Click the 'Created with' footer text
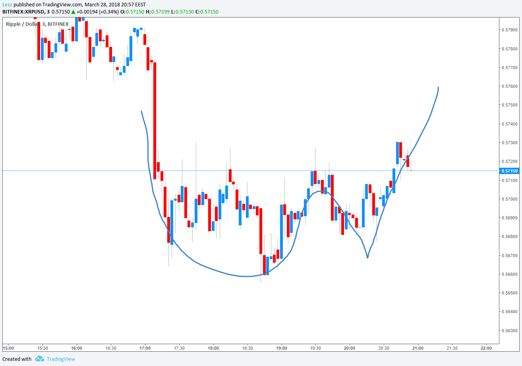Image resolution: width=522 pixels, height=366 pixels. click(17, 359)
